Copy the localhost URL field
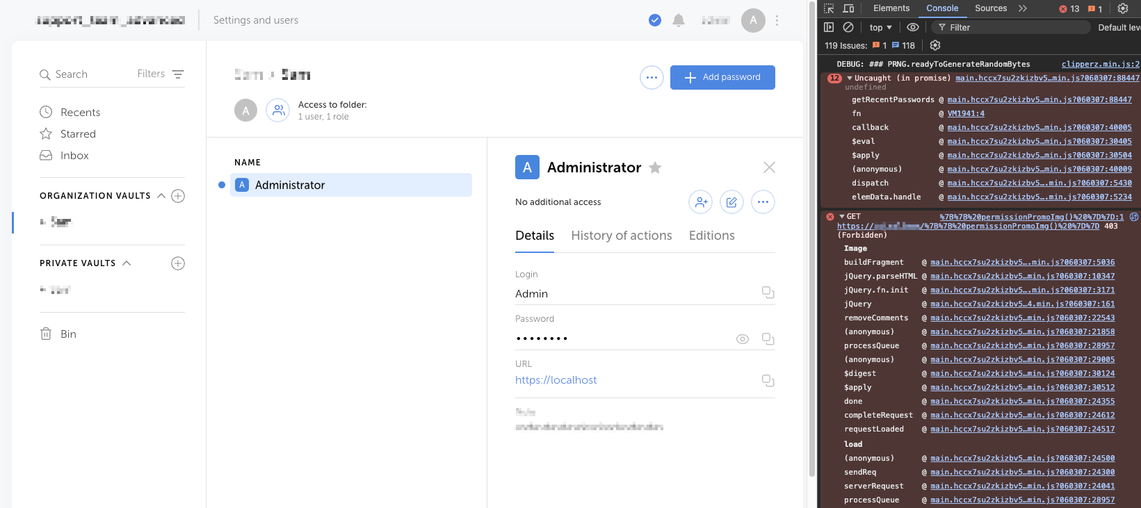Screen dimensions: 1141x508 tap(768, 380)
